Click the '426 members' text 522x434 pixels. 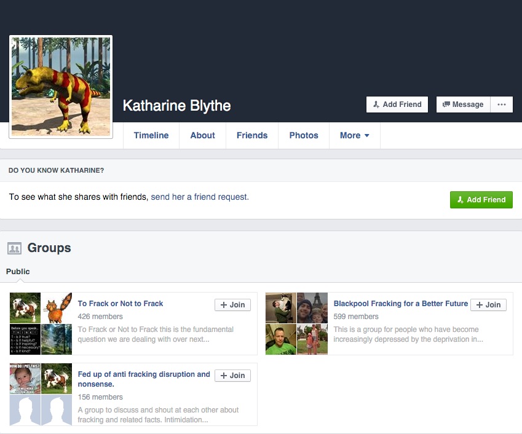click(x=100, y=317)
